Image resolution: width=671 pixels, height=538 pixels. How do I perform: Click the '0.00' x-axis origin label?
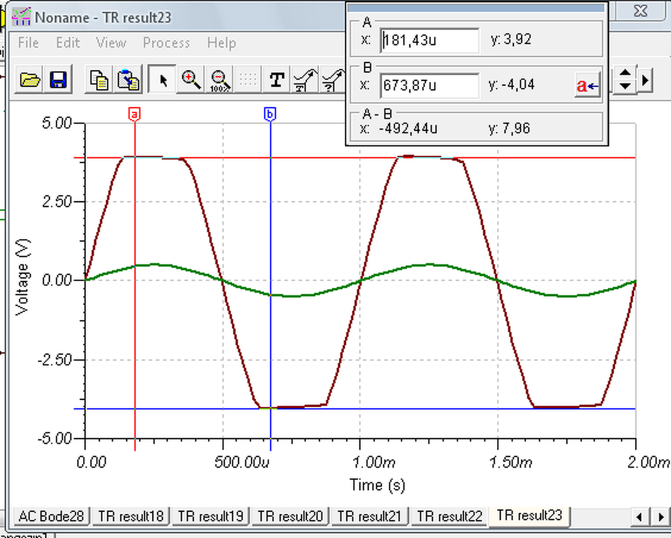(x=91, y=462)
